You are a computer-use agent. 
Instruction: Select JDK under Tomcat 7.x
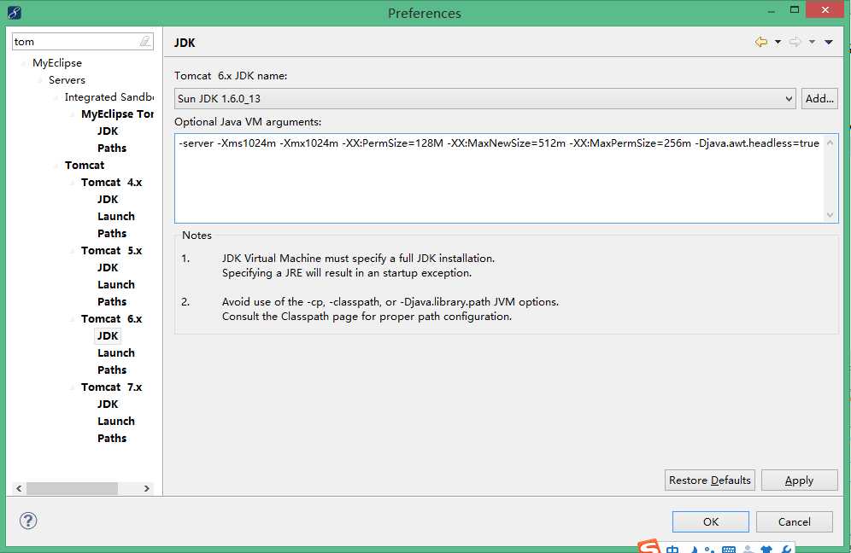(x=108, y=405)
